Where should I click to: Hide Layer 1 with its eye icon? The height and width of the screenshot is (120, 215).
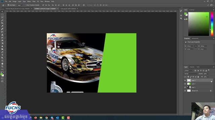[x=185, y=87]
